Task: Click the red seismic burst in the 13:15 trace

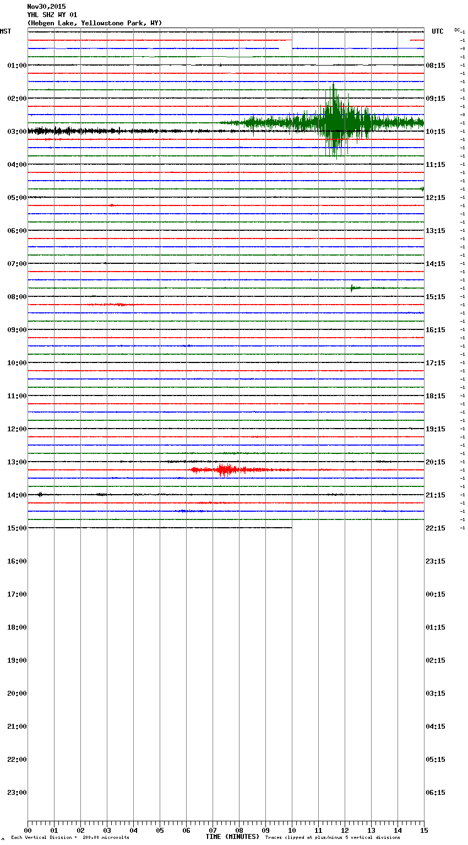Action: pos(226,470)
